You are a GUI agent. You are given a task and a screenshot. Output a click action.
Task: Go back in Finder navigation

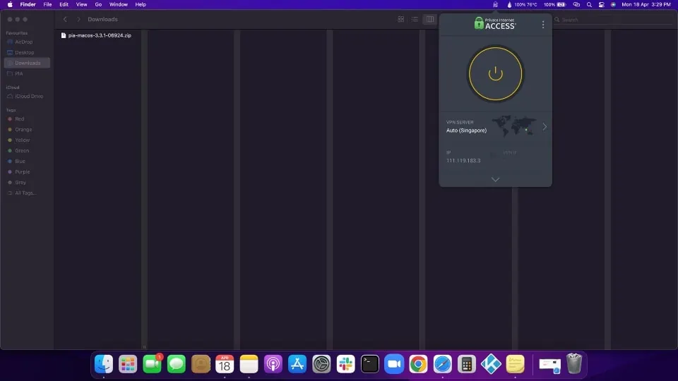pyautogui.click(x=65, y=20)
